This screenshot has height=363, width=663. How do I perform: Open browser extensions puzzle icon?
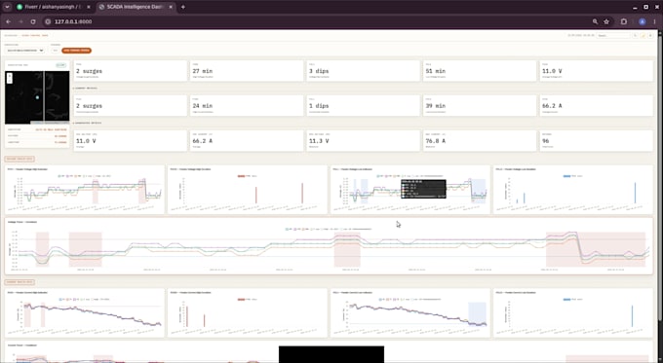pyautogui.click(x=624, y=21)
